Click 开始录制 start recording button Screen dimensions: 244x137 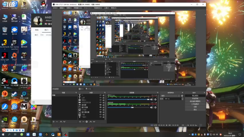(195, 98)
